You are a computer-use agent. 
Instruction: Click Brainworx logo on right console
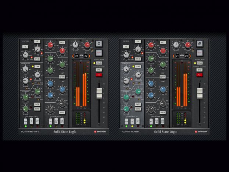201,132
